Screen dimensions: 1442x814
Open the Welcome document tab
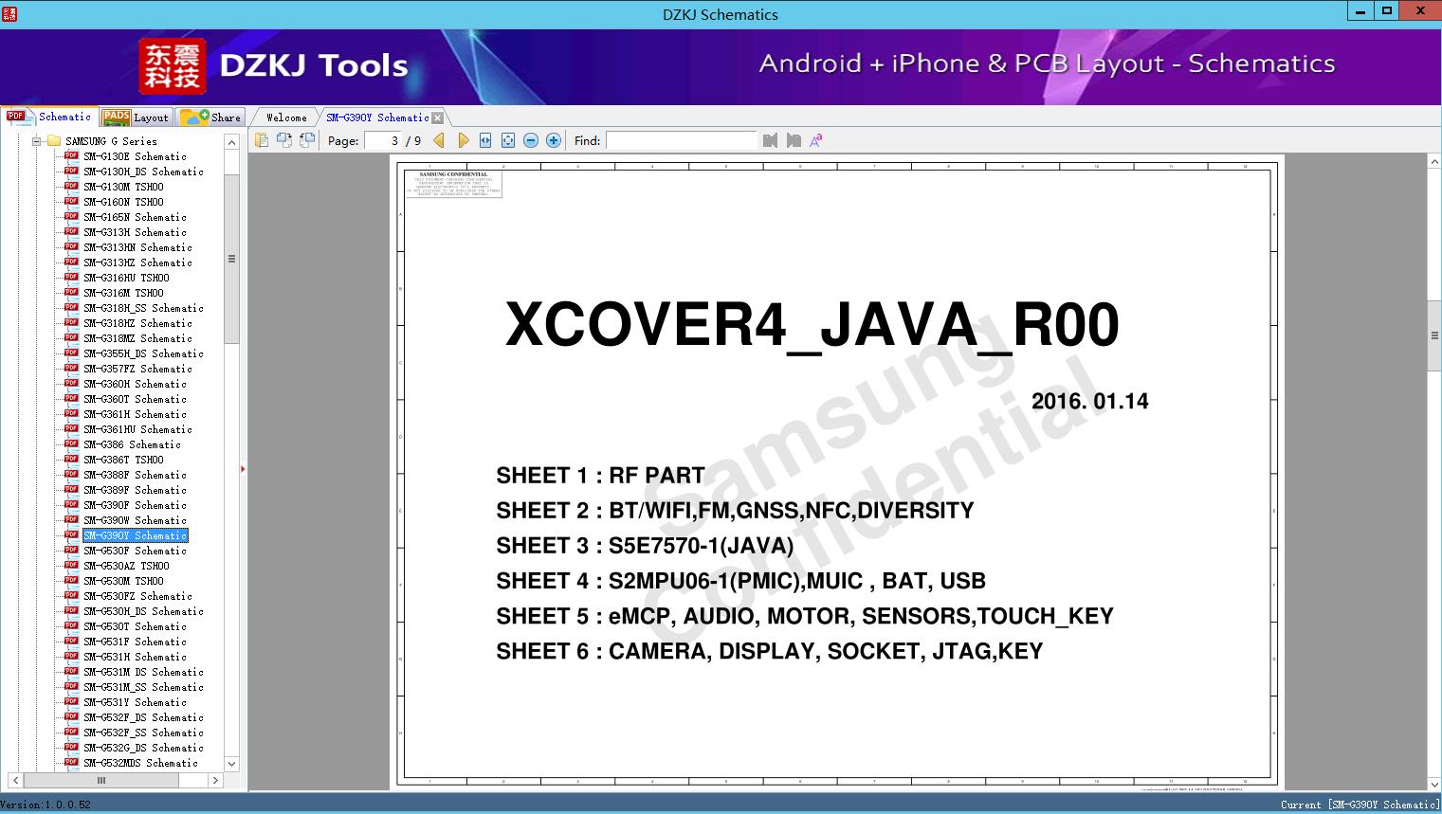pos(286,118)
